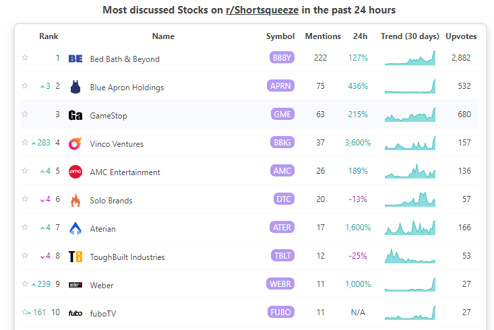The height and width of the screenshot is (330, 494).
Task: Click the Bed Bath & Beyond logo icon
Action: [x=75, y=59]
